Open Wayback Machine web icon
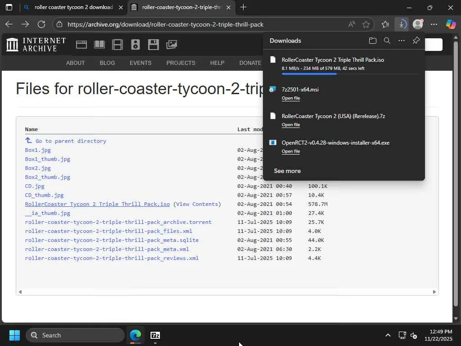 point(81,44)
